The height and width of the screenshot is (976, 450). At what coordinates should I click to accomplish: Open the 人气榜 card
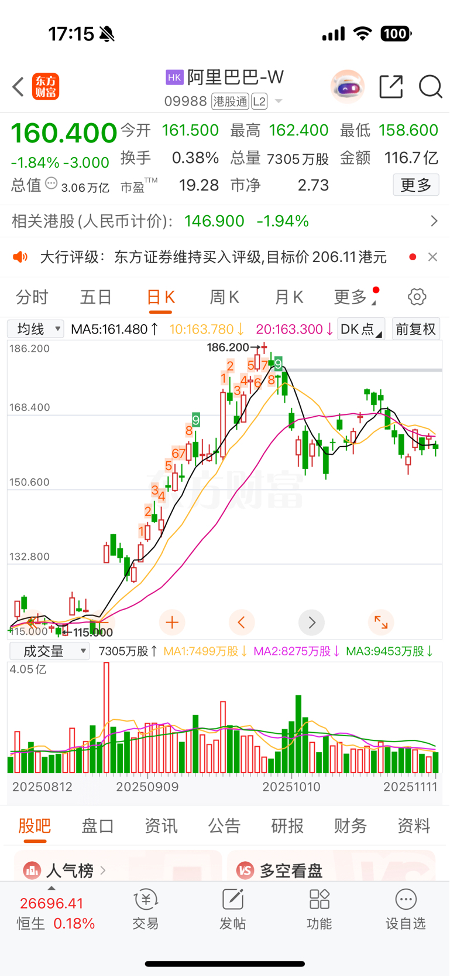(118, 866)
